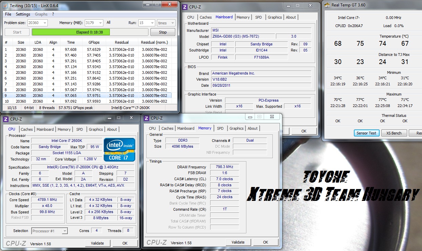Select SPD tab in CPU tab CPU-Z window
Image resolution: width=422 pixels, height=251 pixels.
pos(79,129)
